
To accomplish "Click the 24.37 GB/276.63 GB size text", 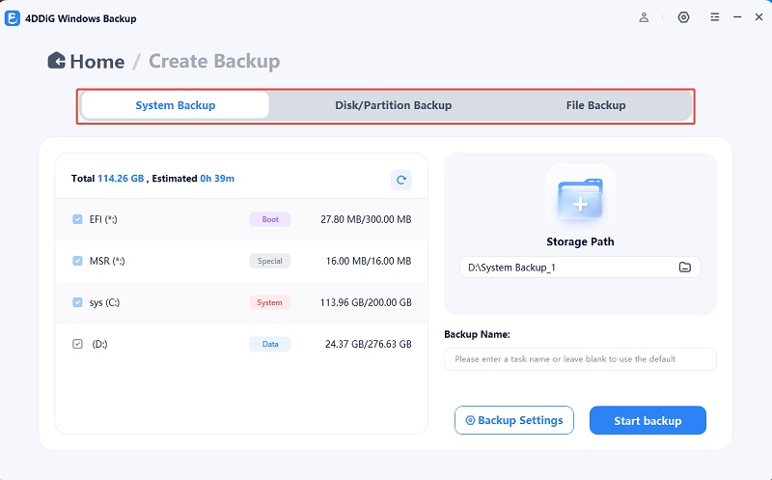I will pos(369,344).
